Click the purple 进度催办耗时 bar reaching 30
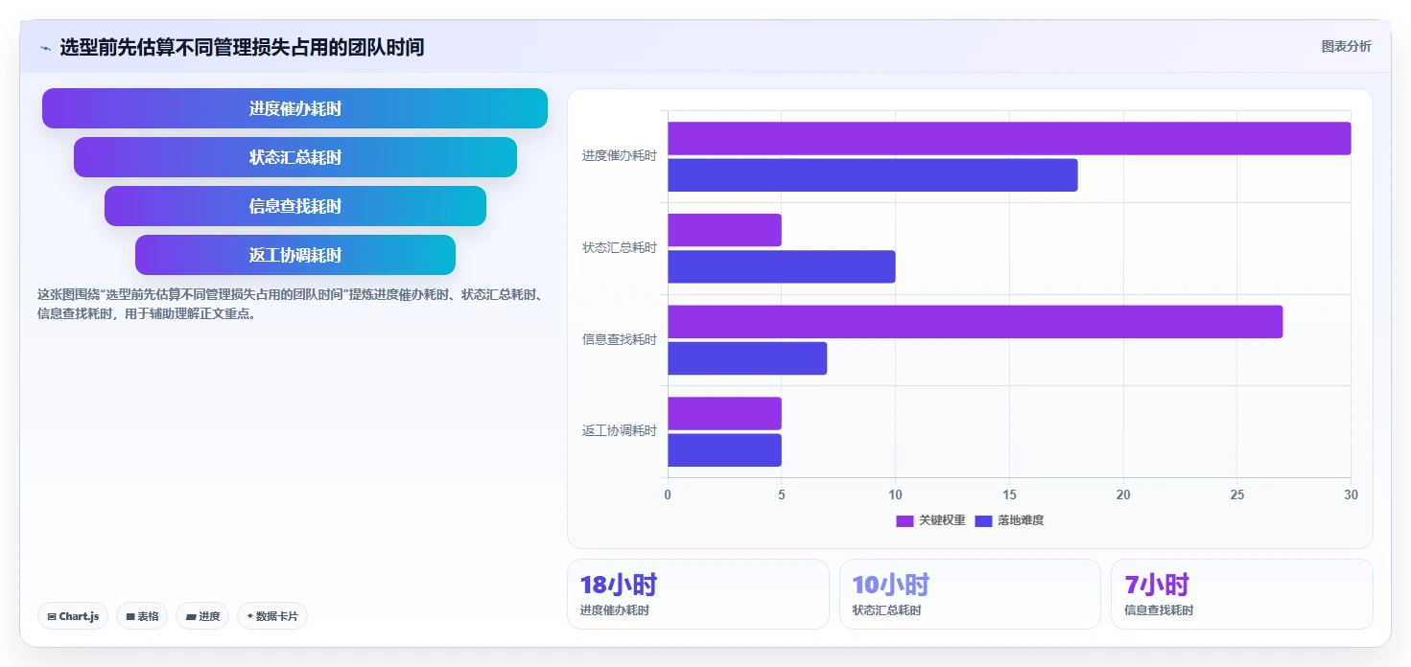The width and height of the screenshot is (1411, 667). [x=1009, y=138]
